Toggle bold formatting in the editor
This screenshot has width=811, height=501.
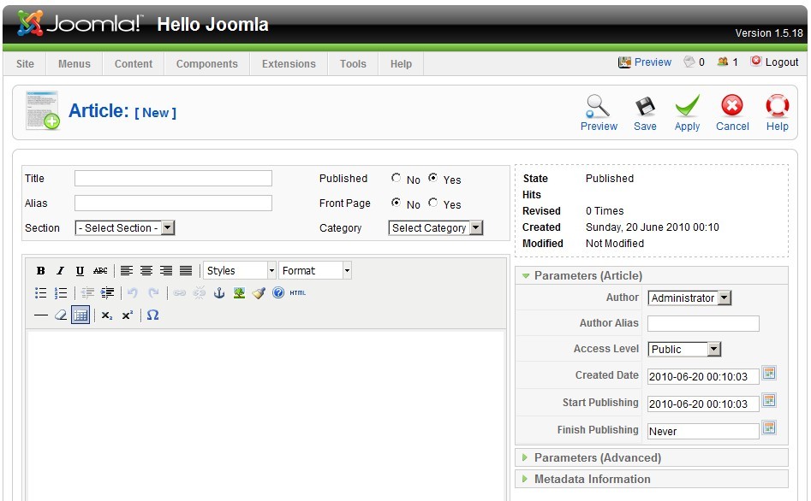pos(41,271)
